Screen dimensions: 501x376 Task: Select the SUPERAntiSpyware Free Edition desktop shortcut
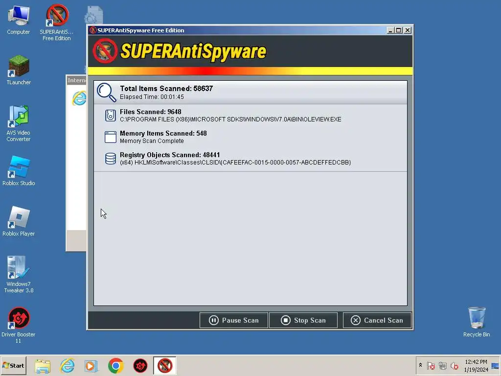(x=57, y=23)
